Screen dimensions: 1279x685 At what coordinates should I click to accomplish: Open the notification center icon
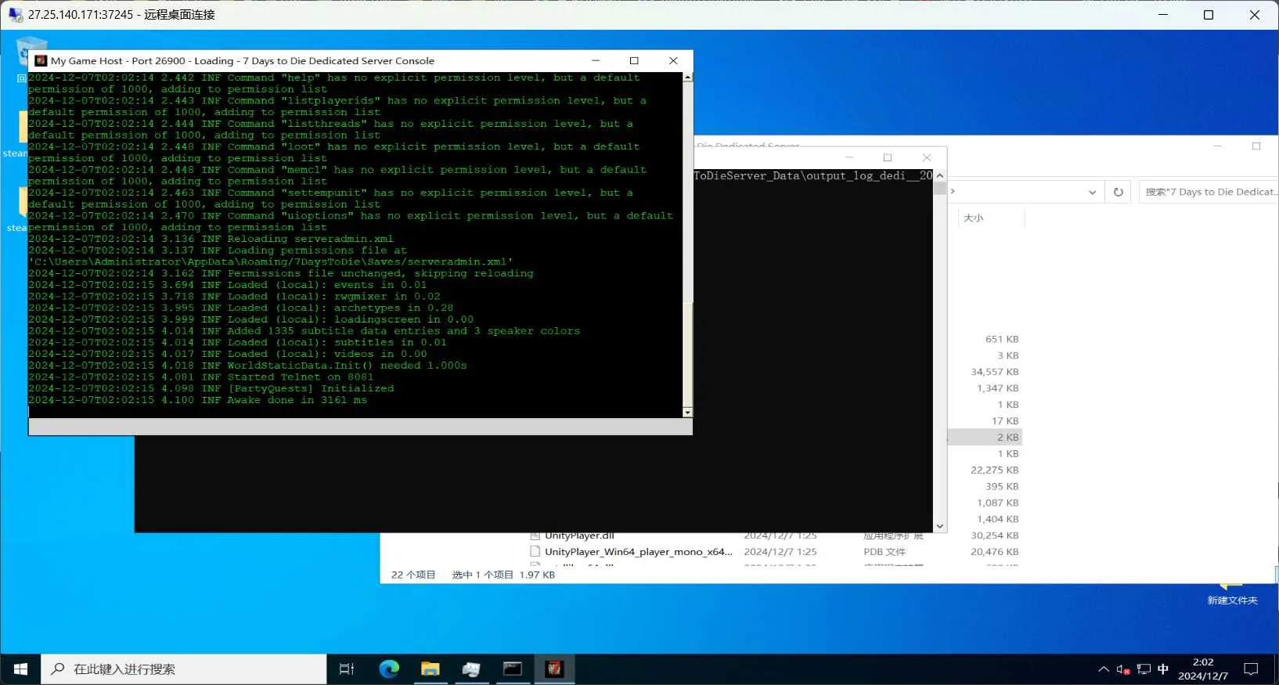pyautogui.click(x=1251, y=669)
